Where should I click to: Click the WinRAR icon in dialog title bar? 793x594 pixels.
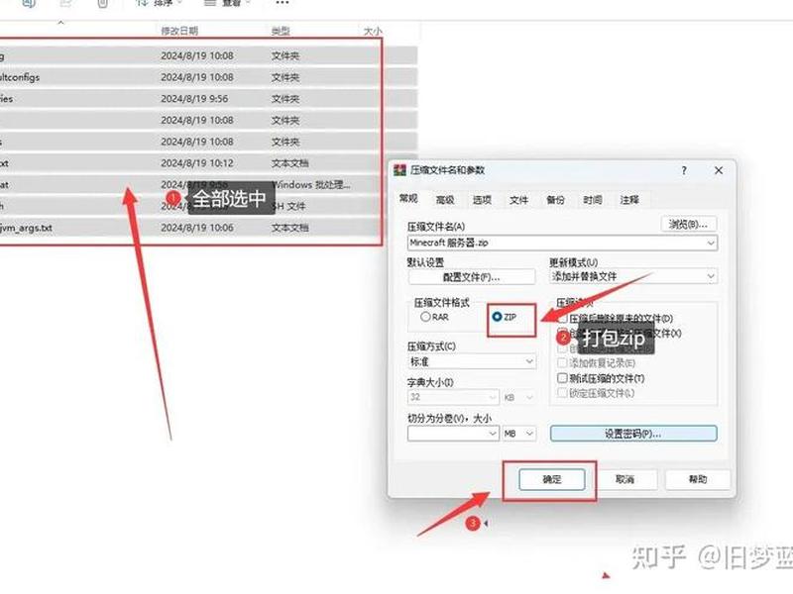point(399,170)
